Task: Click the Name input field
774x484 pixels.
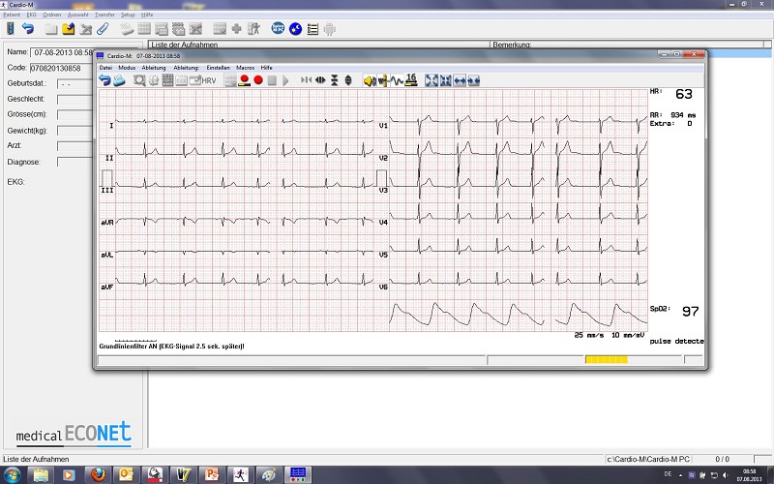Action: coord(62,51)
